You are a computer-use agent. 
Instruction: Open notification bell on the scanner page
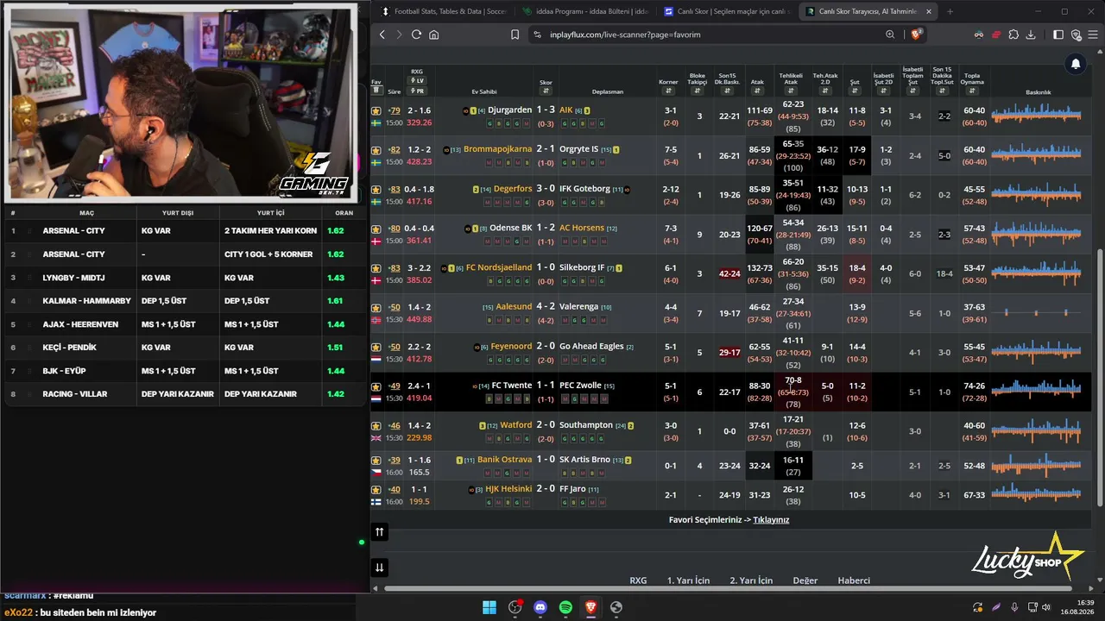[x=1076, y=64]
